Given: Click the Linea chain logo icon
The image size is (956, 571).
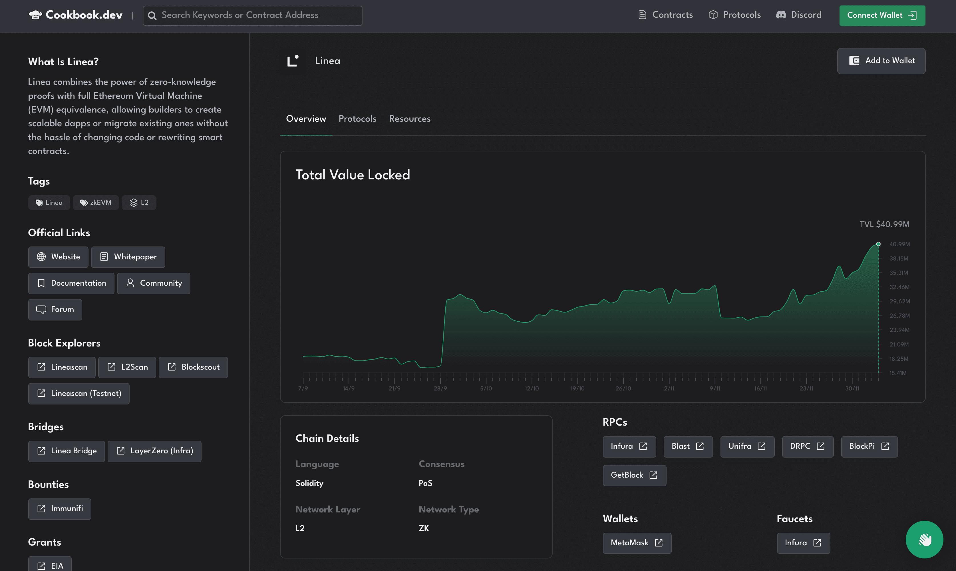Looking at the screenshot, I should tap(293, 61).
